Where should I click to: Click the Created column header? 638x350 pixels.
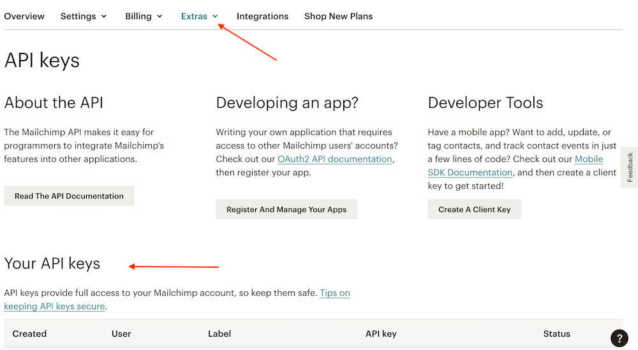(x=29, y=333)
